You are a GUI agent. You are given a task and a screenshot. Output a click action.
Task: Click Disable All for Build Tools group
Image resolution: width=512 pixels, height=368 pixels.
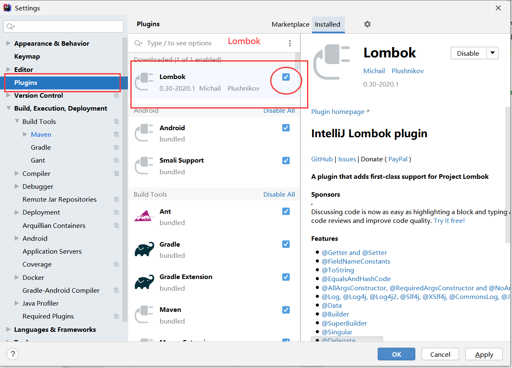pos(279,194)
